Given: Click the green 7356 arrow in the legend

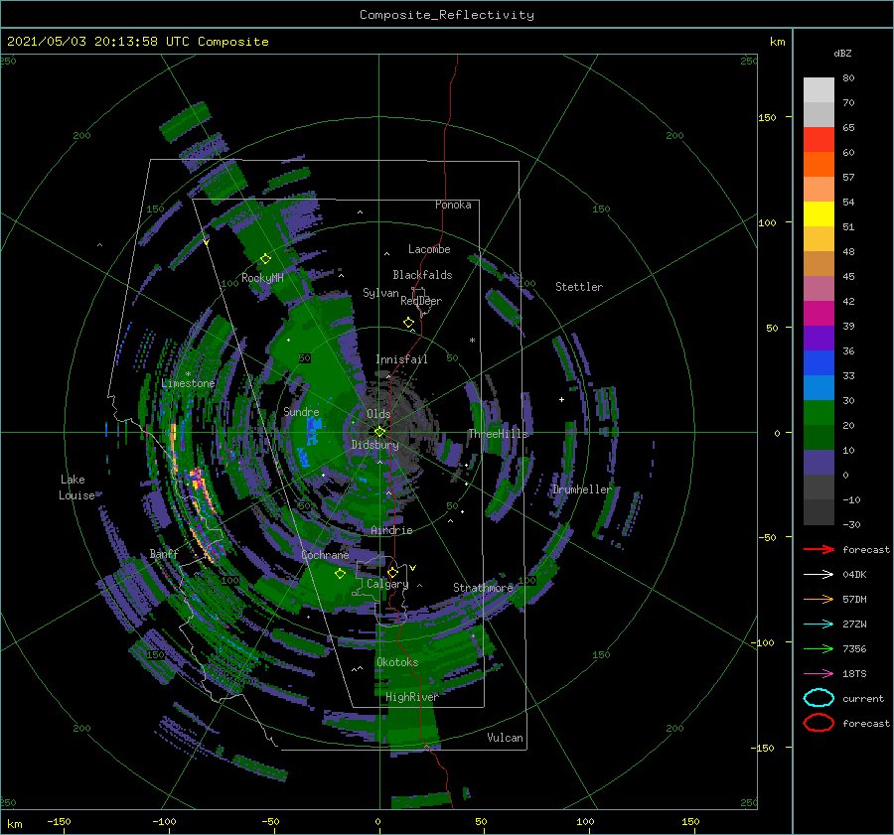Looking at the screenshot, I should [x=819, y=648].
